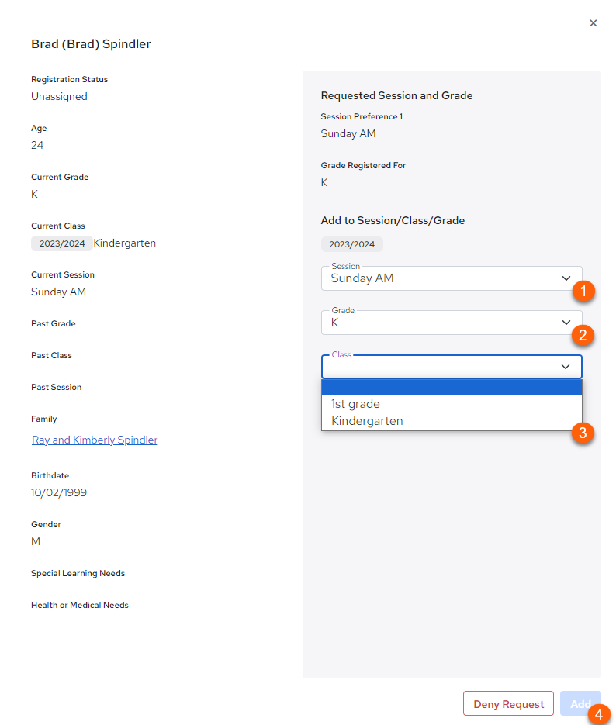Click the 2023/2024 tag under Add to Session
The image size is (616, 725).
[352, 244]
